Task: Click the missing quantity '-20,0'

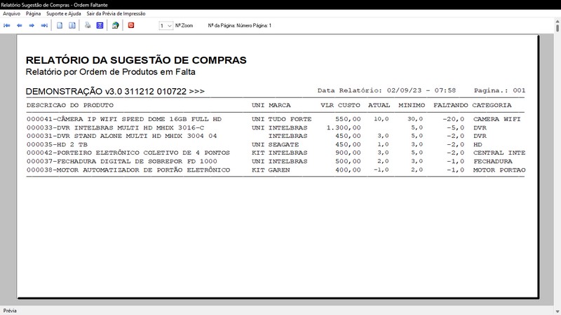Action: [453, 119]
